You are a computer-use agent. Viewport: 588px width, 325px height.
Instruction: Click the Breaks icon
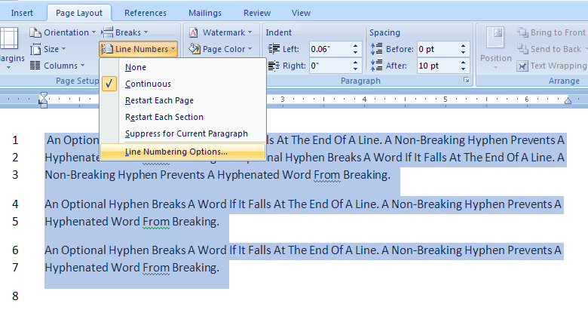[107, 32]
